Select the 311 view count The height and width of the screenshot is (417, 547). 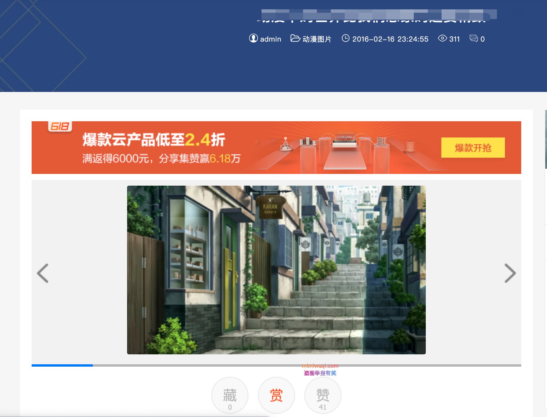pos(454,39)
